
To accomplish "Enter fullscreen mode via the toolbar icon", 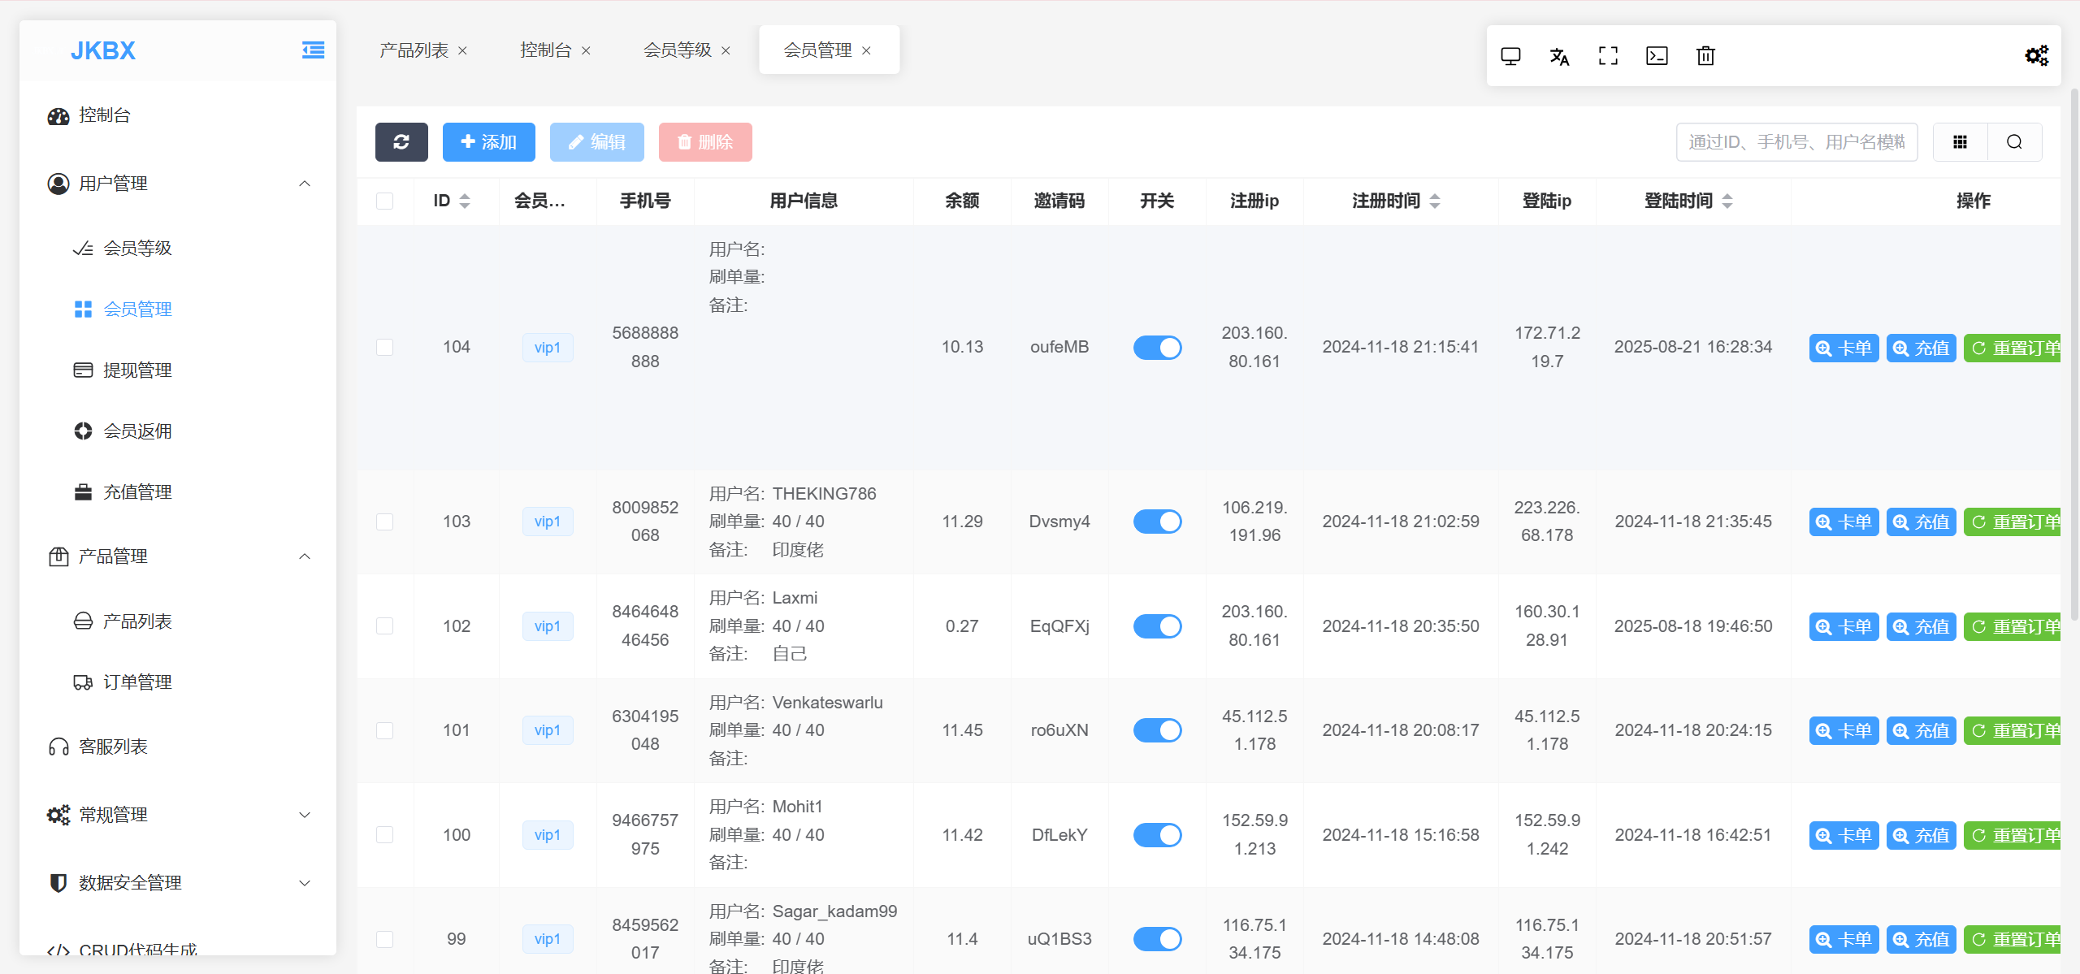I will tap(1607, 56).
